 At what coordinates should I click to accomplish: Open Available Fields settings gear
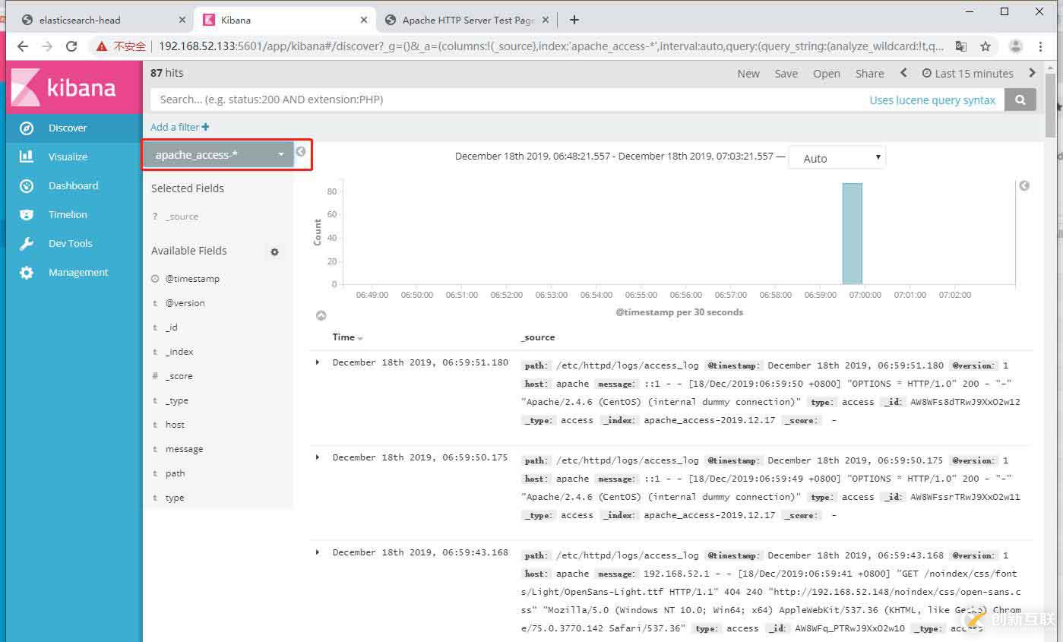275,251
